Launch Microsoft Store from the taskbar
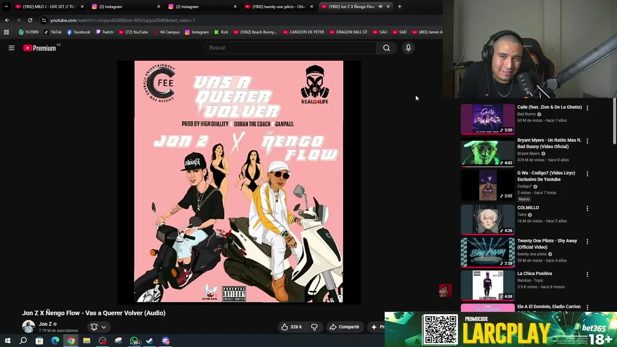The width and height of the screenshot is (617, 347). pyautogui.click(x=39, y=341)
